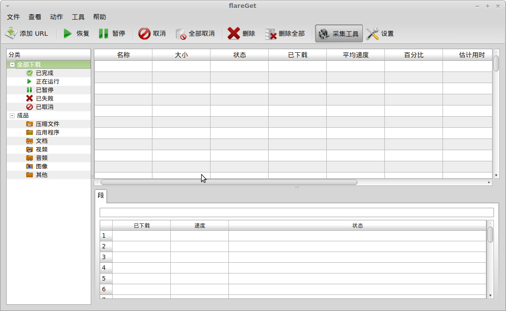Select the 压缩文件 folder icon

coord(30,124)
